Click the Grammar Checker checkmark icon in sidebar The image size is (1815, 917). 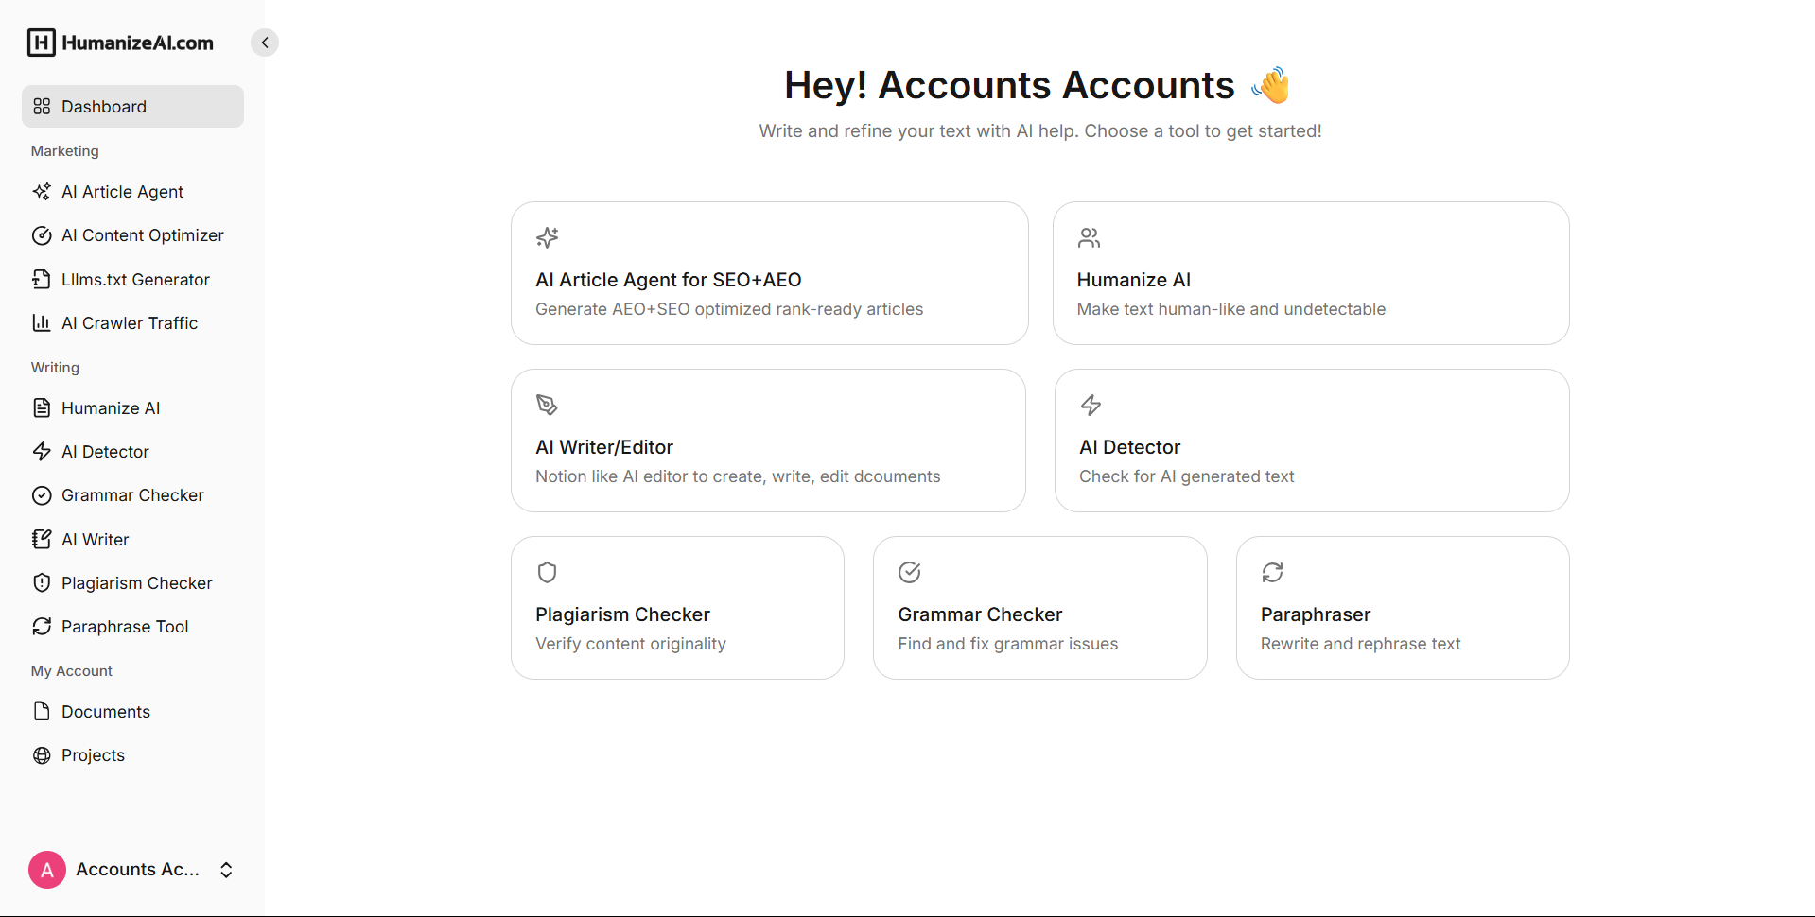coord(42,495)
